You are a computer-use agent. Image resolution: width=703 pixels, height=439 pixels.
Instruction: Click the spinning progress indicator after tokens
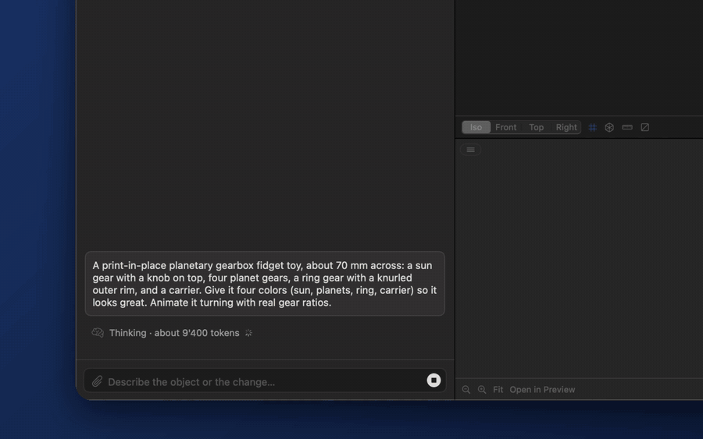coord(248,333)
